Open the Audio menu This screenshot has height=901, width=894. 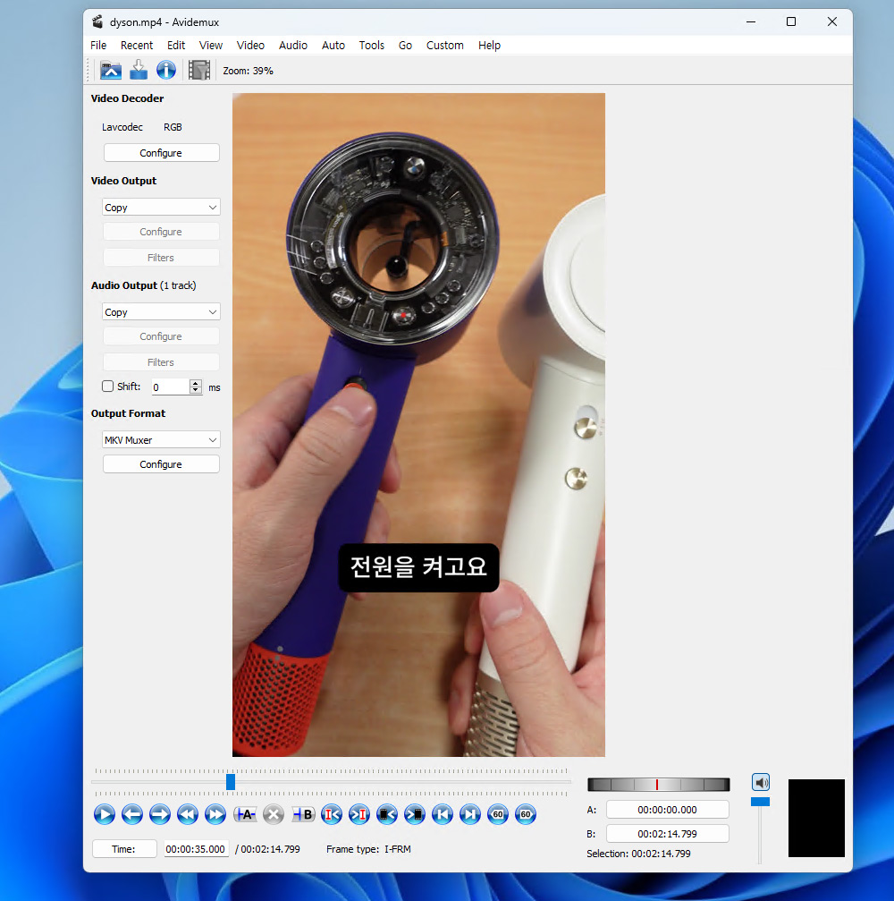[293, 45]
